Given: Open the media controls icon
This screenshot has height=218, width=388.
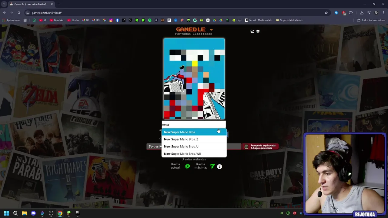Looking at the screenshot, I should 369,13.
